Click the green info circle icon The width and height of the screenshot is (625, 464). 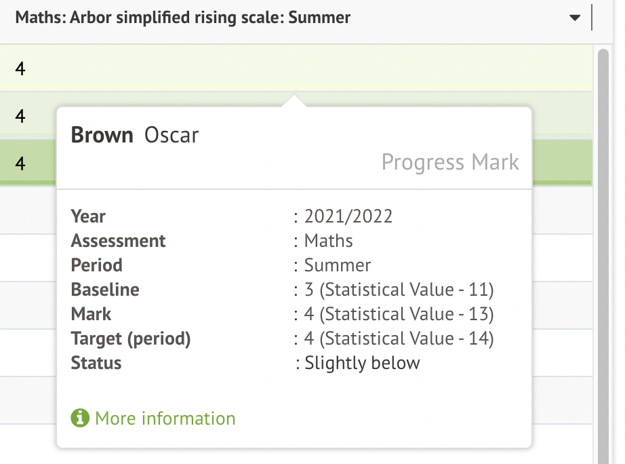[x=80, y=418]
